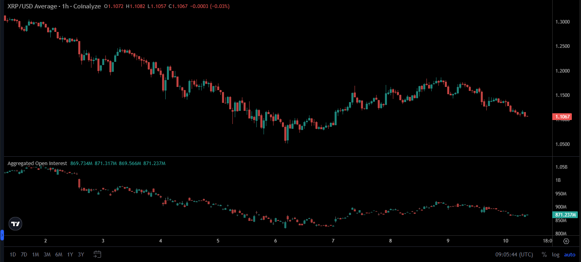Open the chart settings gear icon
The image size is (581, 262).
tap(566, 241)
